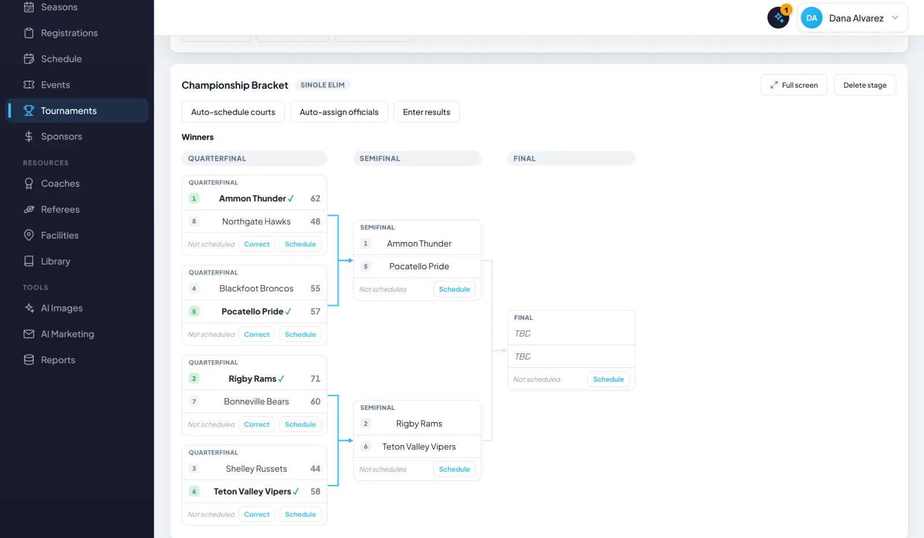Image resolution: width=924 pixels, height=538 pixels.
Task: Schedule the Rigby Rams vs Bonneville Bears quarterfinal
Action: pos(300,424)
